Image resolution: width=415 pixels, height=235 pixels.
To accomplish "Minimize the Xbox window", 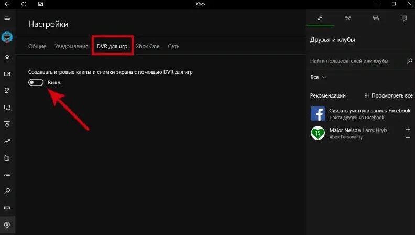I will (377, 4).
